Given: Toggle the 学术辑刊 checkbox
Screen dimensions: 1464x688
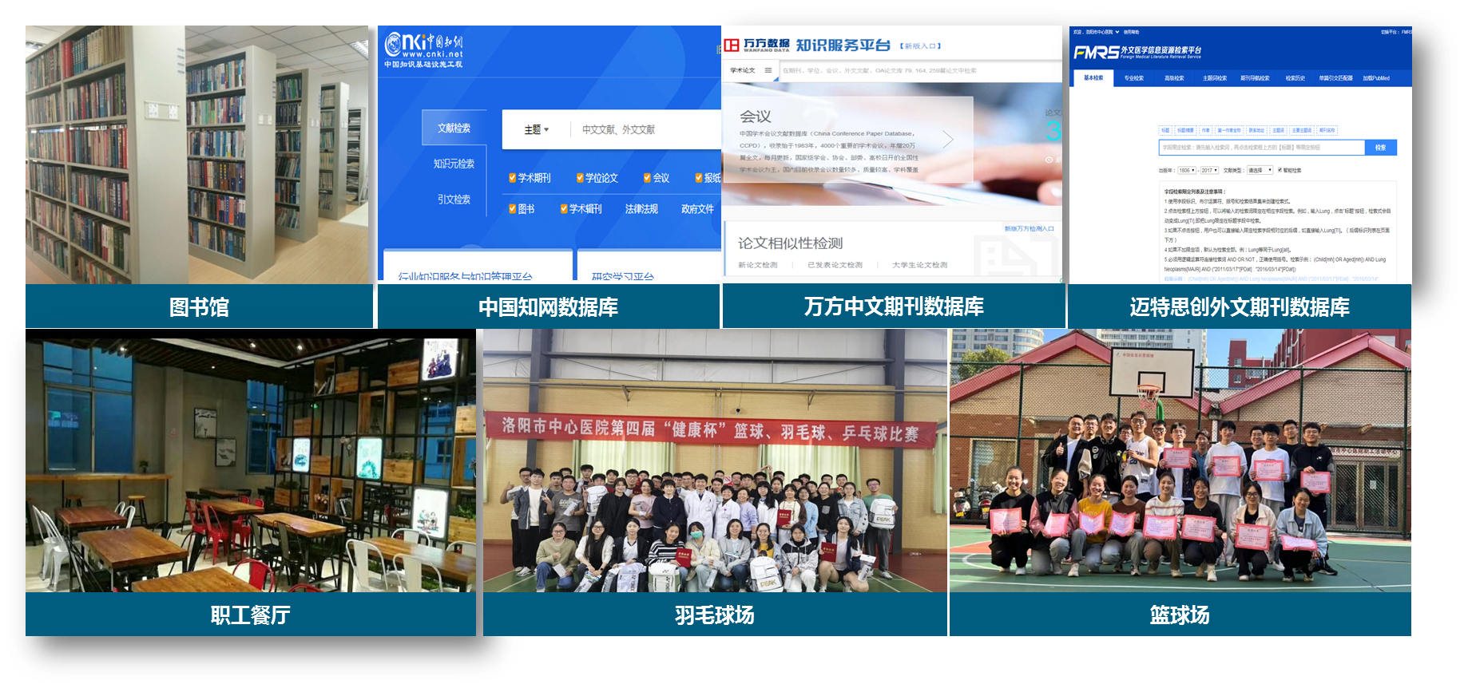Looking at the screenshot, I should click(x=564, y=209).
